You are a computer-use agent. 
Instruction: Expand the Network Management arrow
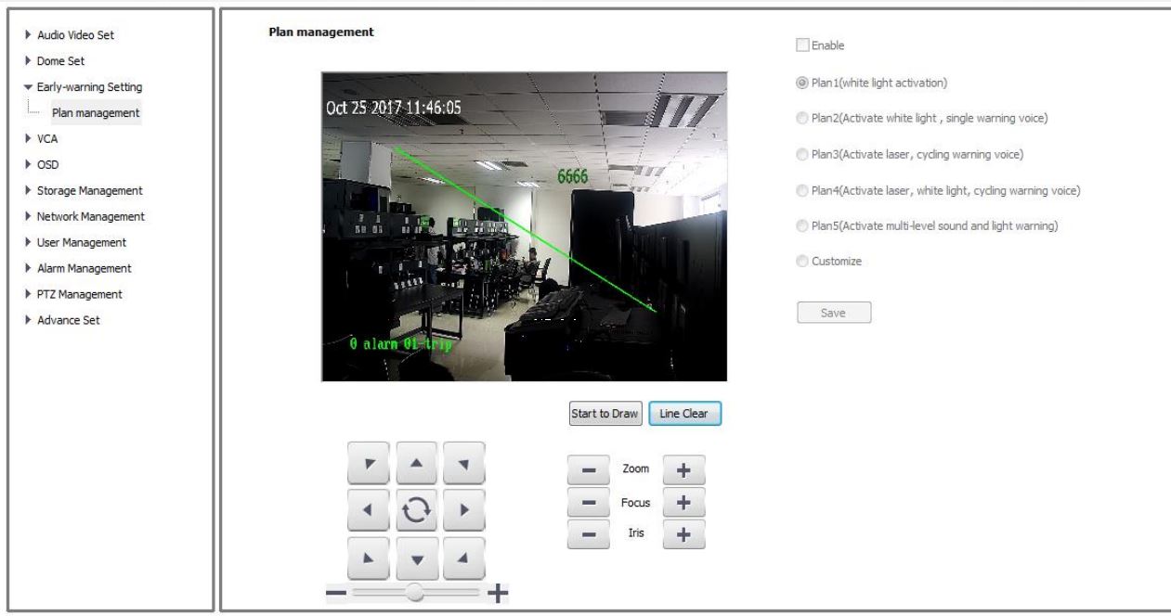click(x=26, y=217)
